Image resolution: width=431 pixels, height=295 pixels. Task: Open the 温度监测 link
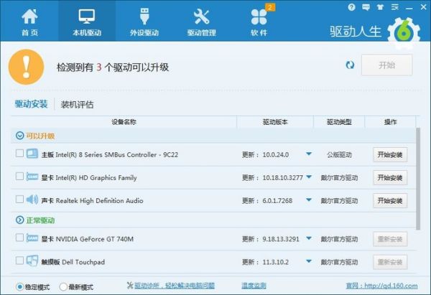tap(252, 286)
